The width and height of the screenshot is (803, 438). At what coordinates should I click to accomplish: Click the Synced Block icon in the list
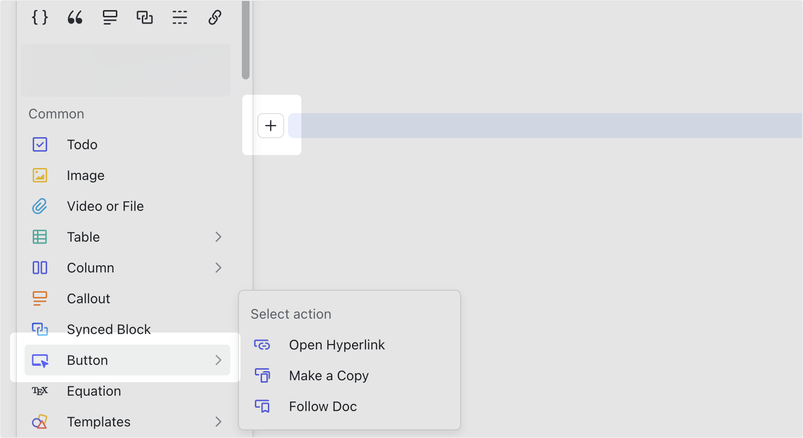pyautogui.click(x=40, y=329)
